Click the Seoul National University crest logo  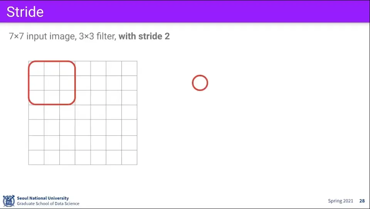point(9,201)
